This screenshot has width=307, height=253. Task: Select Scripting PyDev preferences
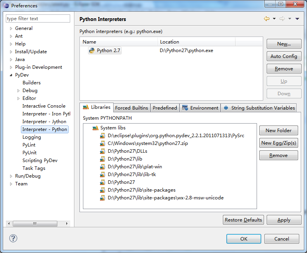click(x=40, y=161)
